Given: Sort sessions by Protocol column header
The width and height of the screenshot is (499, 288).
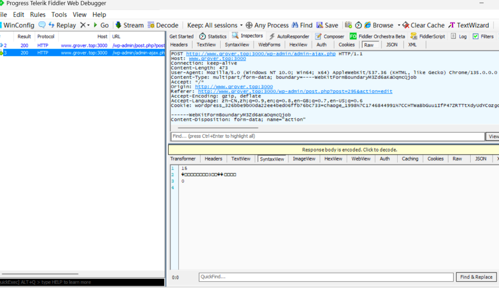Looking at the screenshot, I should point(46,37).
